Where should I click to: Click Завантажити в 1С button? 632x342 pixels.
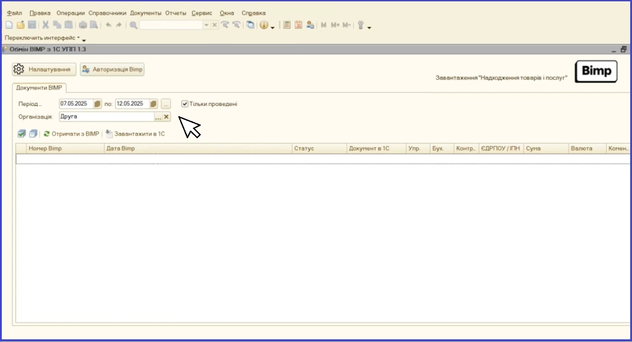[135, 134]
